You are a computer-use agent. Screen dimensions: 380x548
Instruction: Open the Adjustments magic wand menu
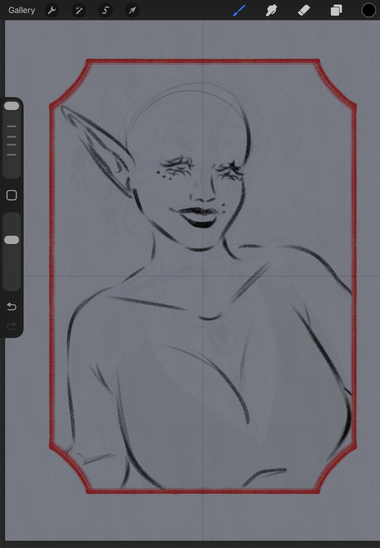(79, 10)
